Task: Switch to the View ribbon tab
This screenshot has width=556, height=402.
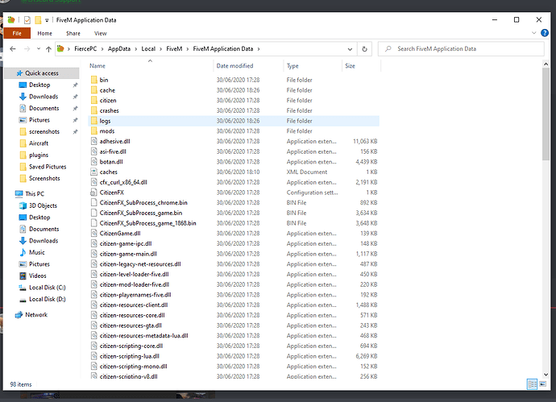Action: click(x=101, y=33)
